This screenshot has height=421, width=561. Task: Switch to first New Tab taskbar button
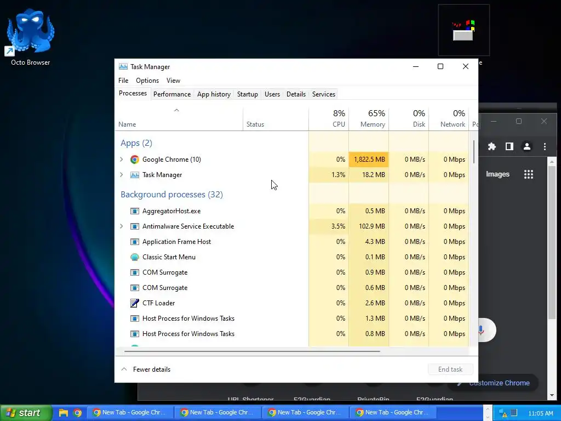130,413
